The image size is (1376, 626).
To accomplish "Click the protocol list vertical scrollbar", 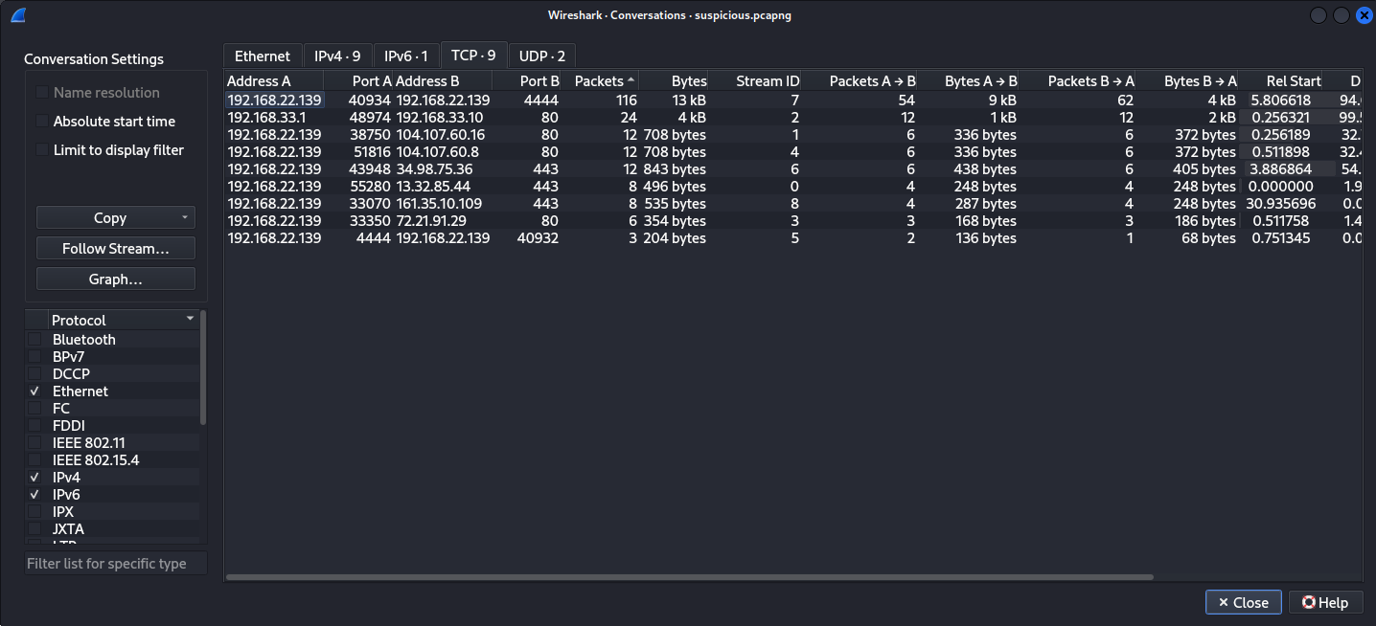I will (x=203, y=368).
